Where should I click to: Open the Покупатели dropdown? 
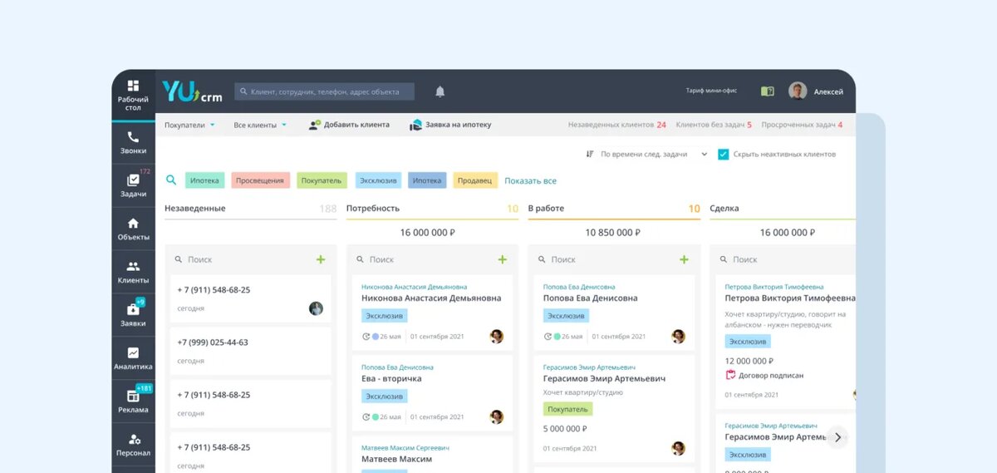(190, 125)
